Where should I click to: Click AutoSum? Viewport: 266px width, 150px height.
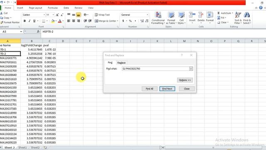[x=224, y=13]
